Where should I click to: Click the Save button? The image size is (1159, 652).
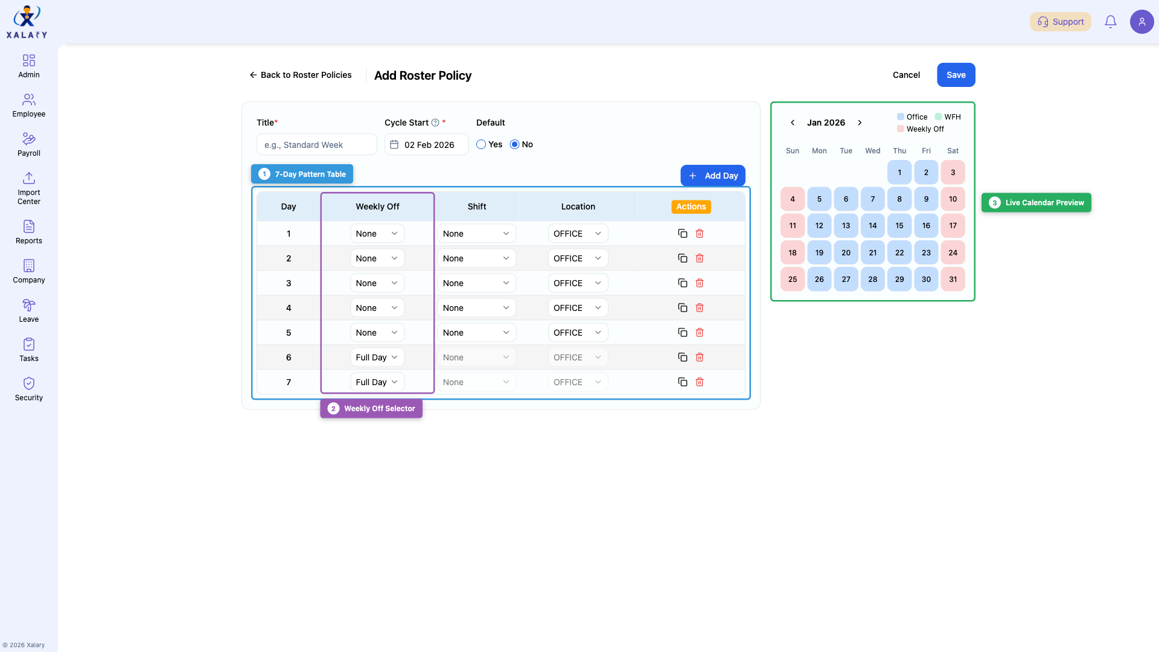956,75
